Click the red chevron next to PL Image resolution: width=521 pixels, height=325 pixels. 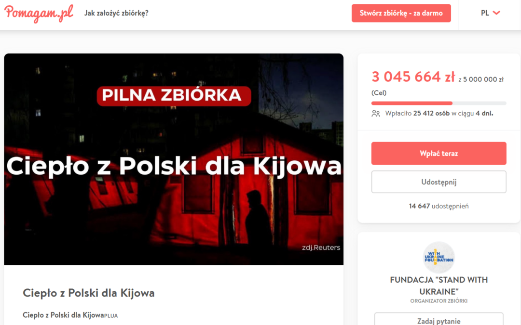(x=496, y=13)
